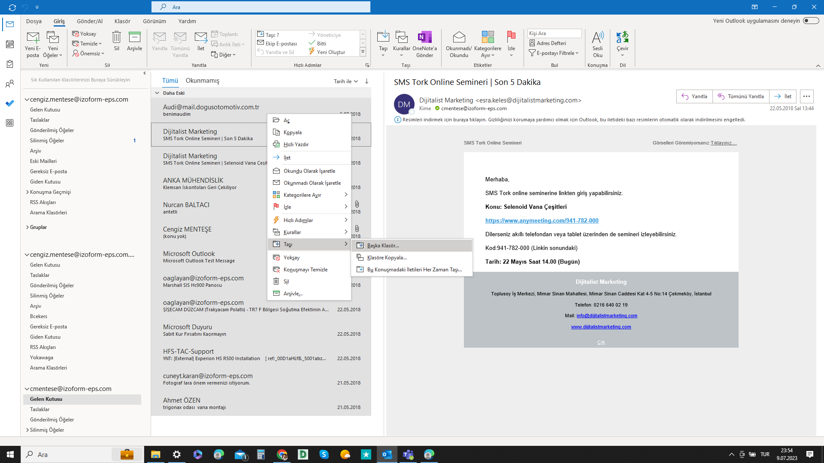Open Dosya menu tab
The image size is (824, 463).
[34, 21]
